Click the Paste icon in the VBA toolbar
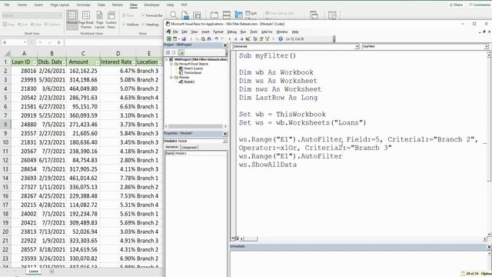The width and height of the screenshot is (492, 277). point(203,39)
